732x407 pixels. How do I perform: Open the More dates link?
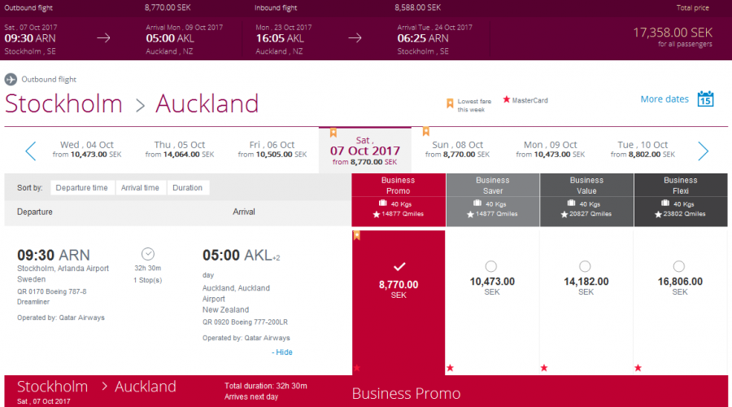coord(664,99)
